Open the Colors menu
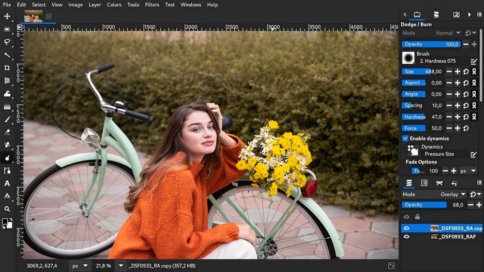Viewport: 484px width, 272px height. click(114, 5)
